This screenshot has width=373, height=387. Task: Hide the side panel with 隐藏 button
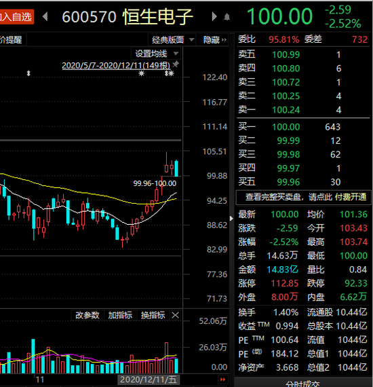pyautogui.click(x=214, y=39)
